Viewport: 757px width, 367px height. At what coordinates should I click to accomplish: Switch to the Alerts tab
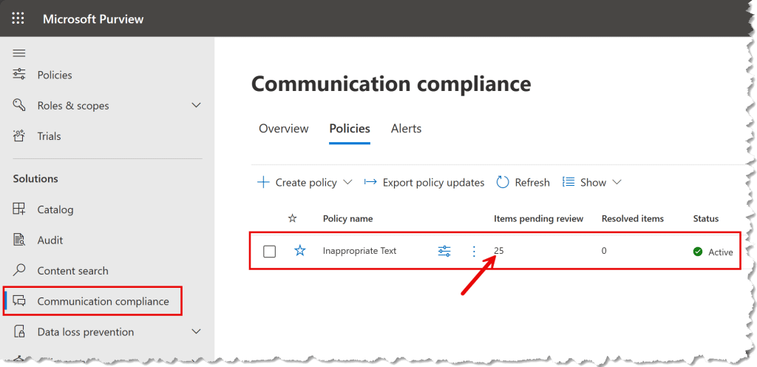point(406,129)
